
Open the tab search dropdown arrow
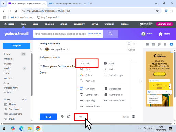pos(3,3)
